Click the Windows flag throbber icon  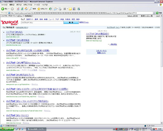(160, 5)
